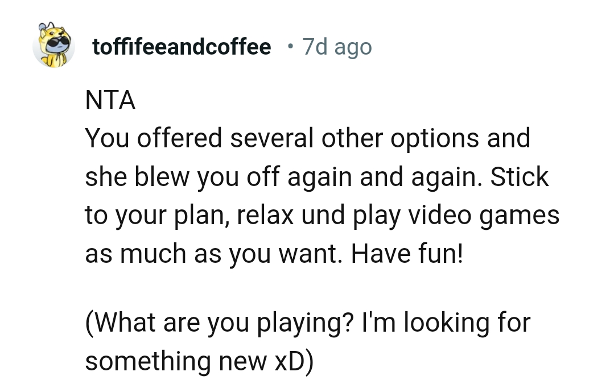Select the NTA text line

pos(109,100)
